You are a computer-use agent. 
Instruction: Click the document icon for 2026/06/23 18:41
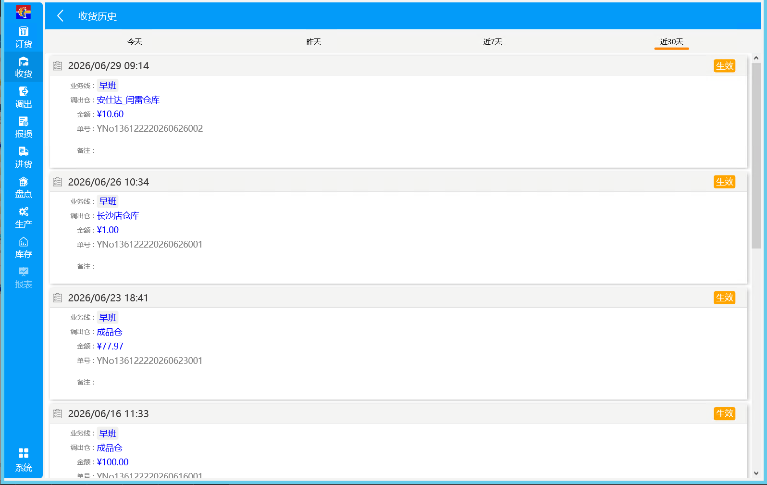pos(58,298)
